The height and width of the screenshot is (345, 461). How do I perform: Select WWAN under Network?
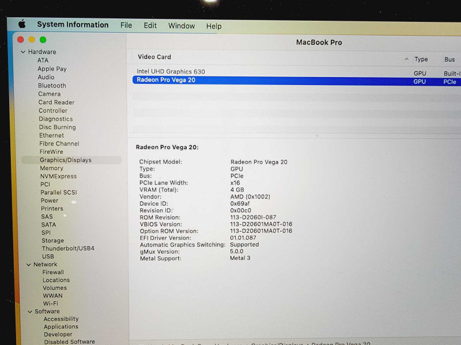(53, 296)
